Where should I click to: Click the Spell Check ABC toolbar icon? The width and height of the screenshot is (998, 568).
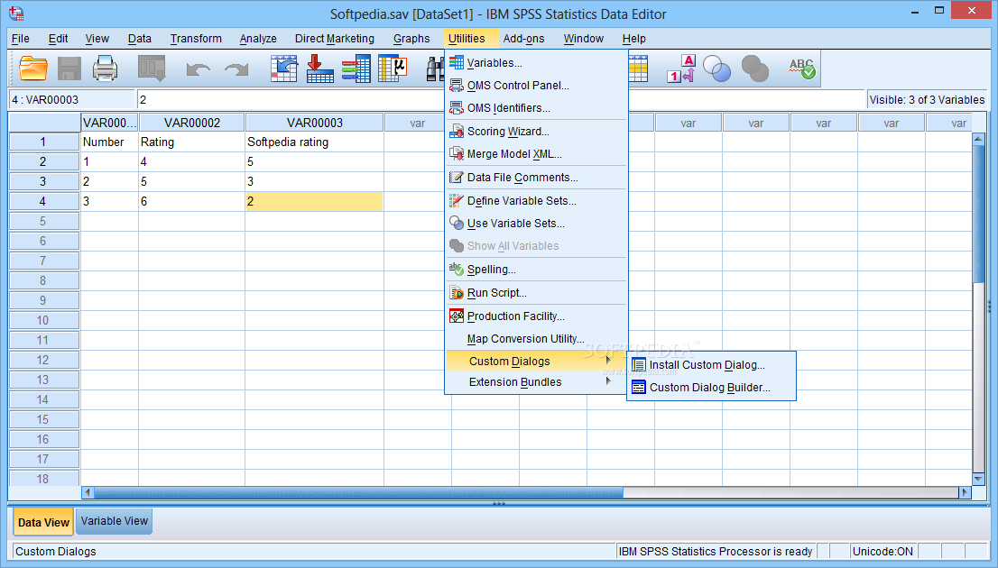coord(802,68)
